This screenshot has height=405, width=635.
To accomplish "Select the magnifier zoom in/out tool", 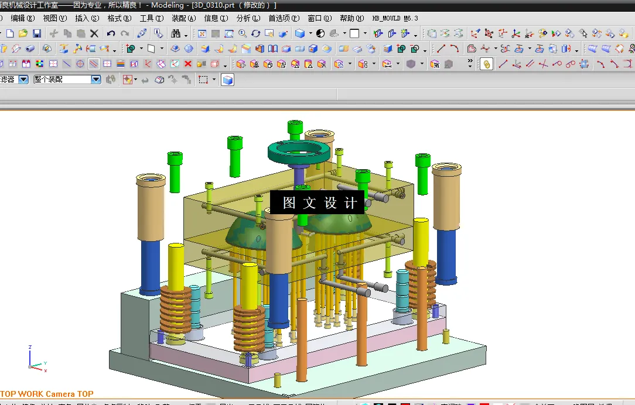I will tap(242, 33).
